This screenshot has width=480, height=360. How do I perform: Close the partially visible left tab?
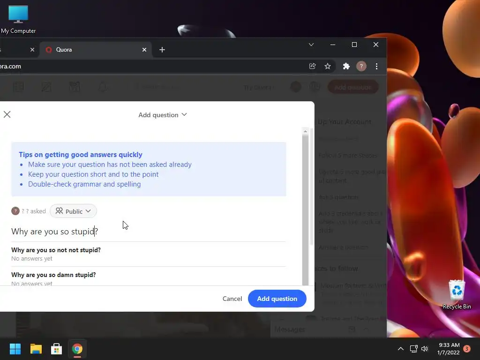pyautogui.click(x=32, y=50)
